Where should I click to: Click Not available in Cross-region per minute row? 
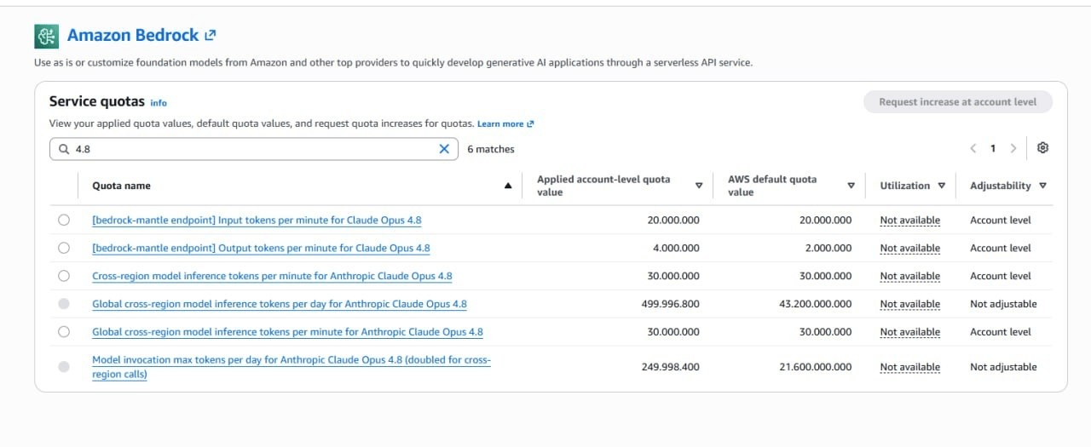click(x=909, y=277)
